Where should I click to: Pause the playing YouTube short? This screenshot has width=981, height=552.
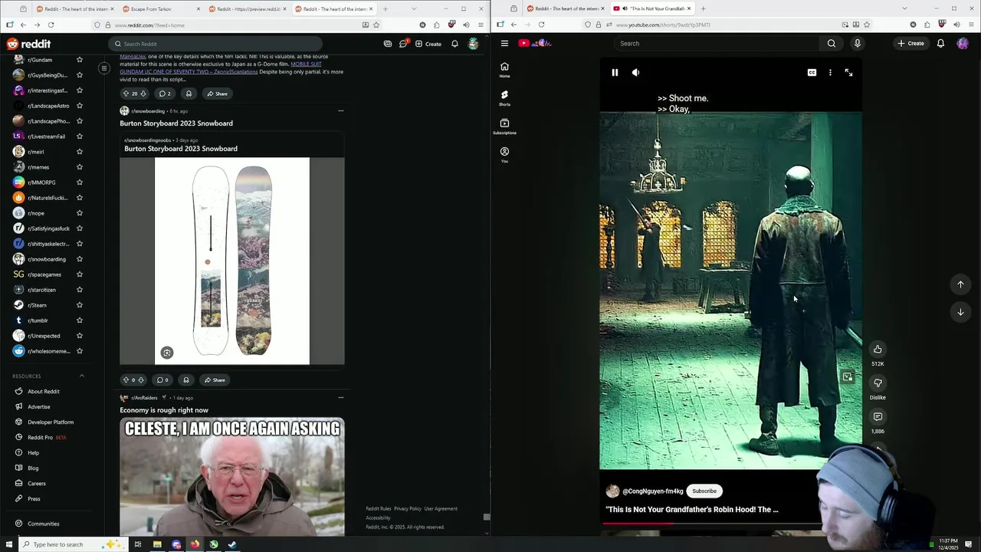click(615, 73)
